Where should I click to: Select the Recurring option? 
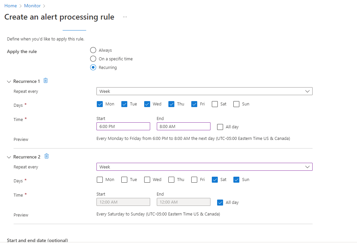click(x=93, y=67)
